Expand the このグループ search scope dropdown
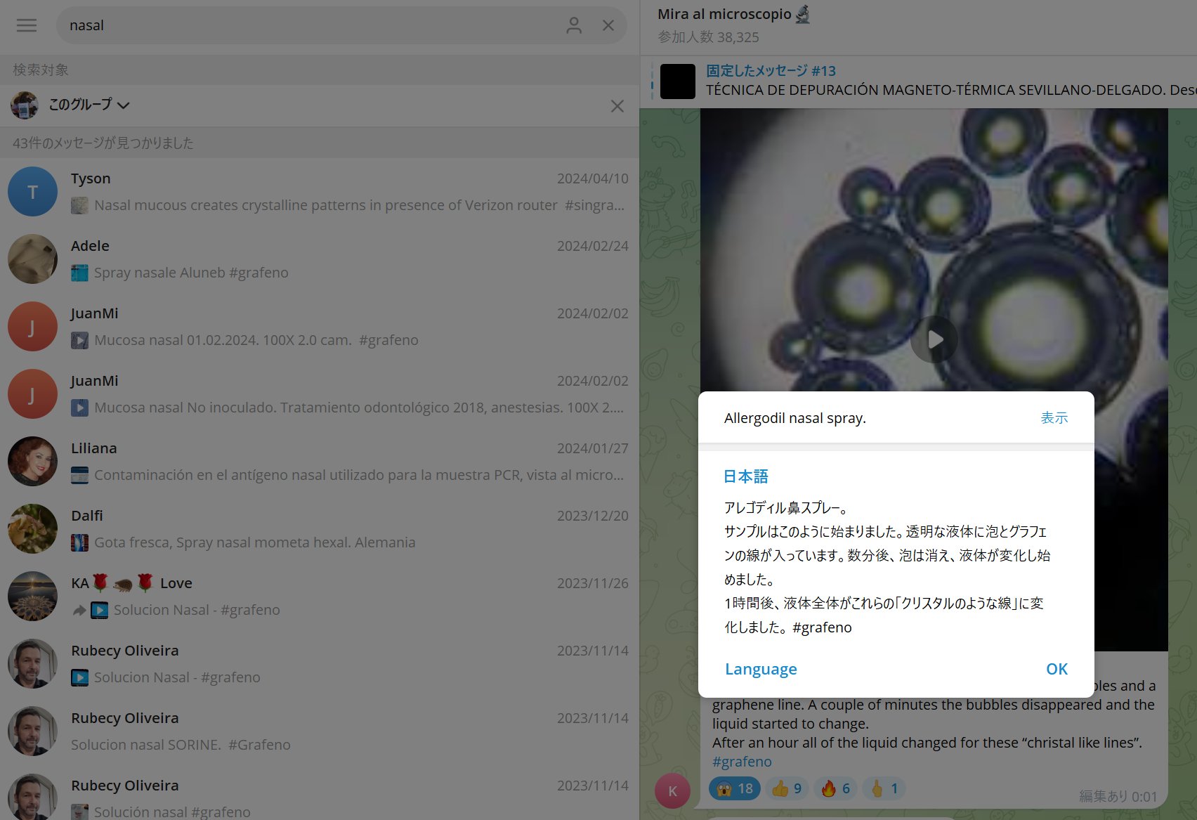Image resolution: width=1197 pixels, height=820 pixels. [x=89, y=105]
